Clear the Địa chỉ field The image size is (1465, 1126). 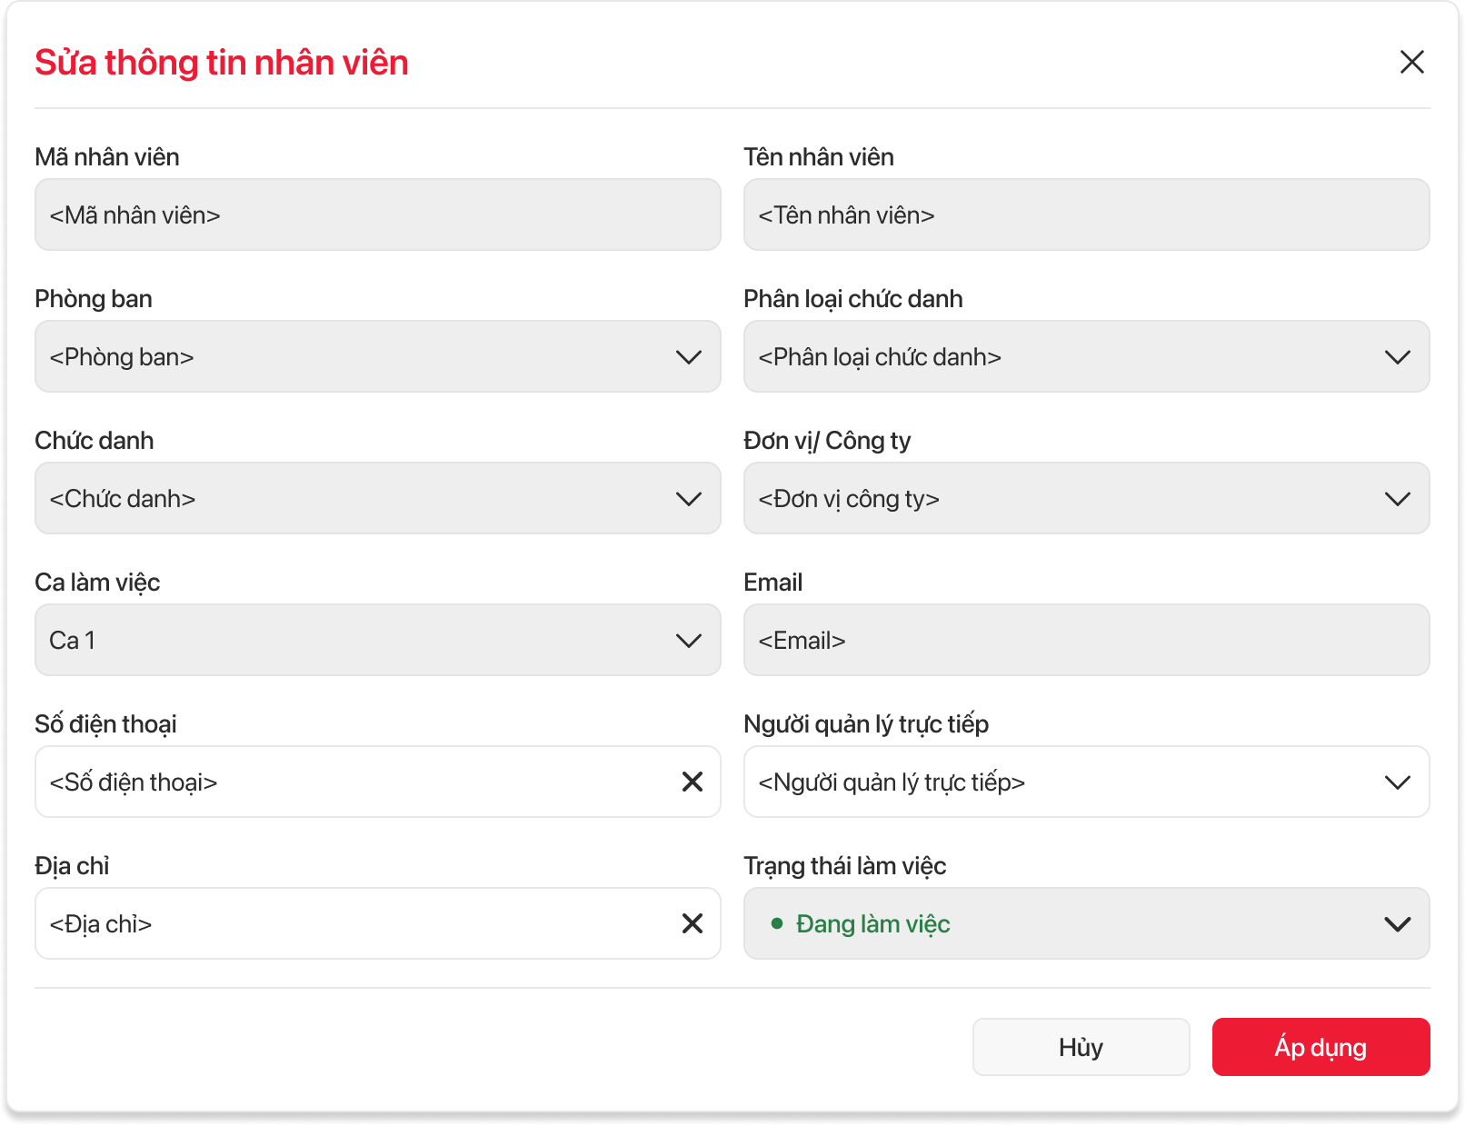coord(692,923)
